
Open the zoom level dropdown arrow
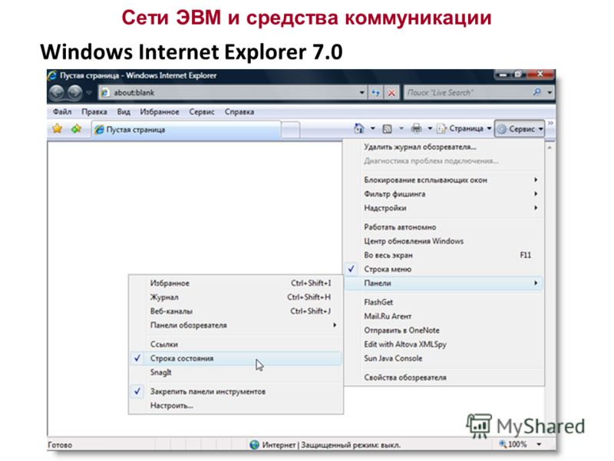(540, 445)
